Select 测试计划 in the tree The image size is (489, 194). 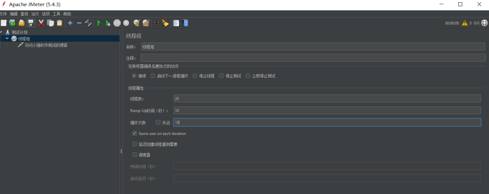(x=19, y=32)
